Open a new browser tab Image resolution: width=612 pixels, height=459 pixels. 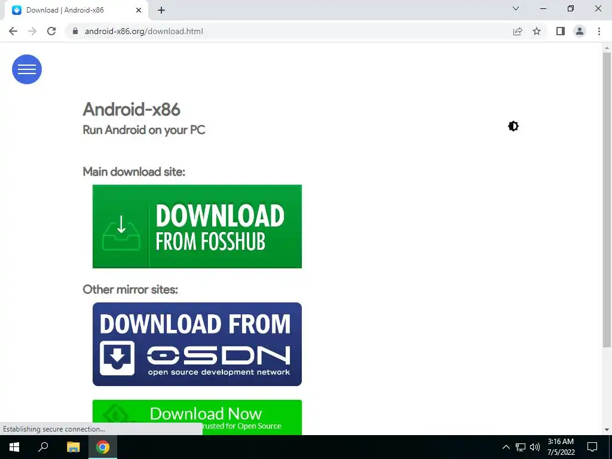coord(161,10)
